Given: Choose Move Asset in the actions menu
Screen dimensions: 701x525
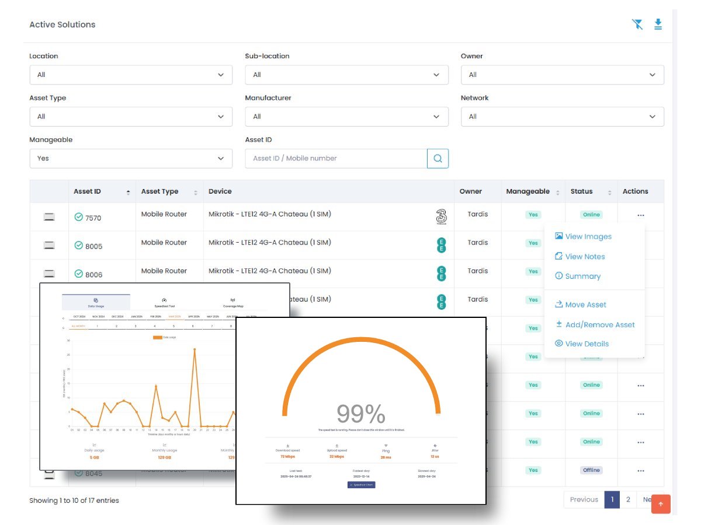Looking at the screenshot, I should pyautogui.click(x=585, y=304).
